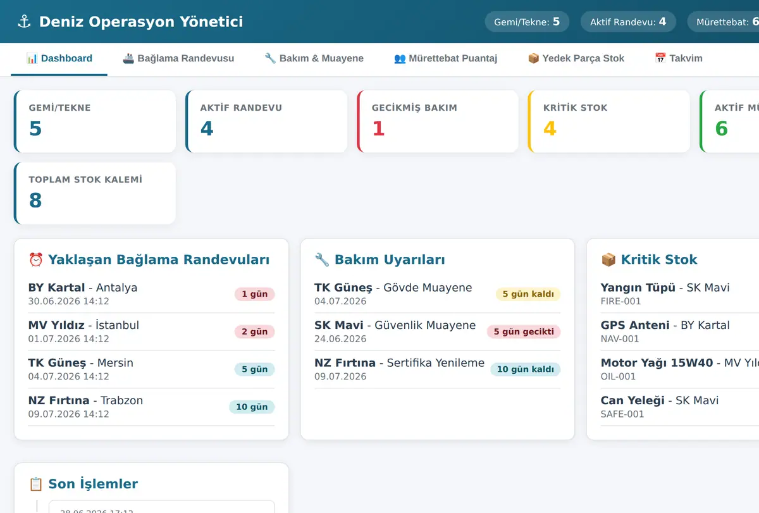Click the 24.06.2026 maintenance date
The width and height of the screenshot is (759, 513).
tap(340, 339)
